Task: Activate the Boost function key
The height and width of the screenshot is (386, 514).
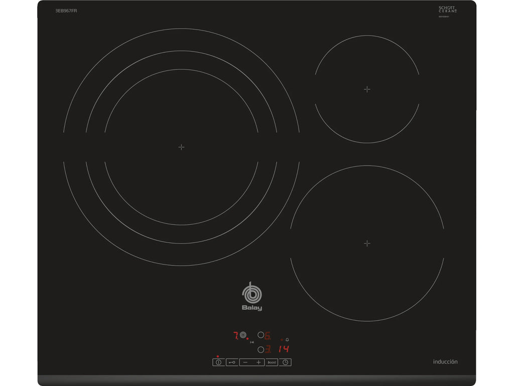Action: click(272, 362)
